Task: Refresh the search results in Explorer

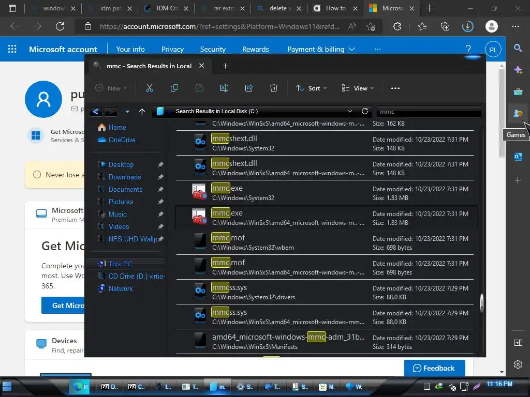Action: coord(365,111)
